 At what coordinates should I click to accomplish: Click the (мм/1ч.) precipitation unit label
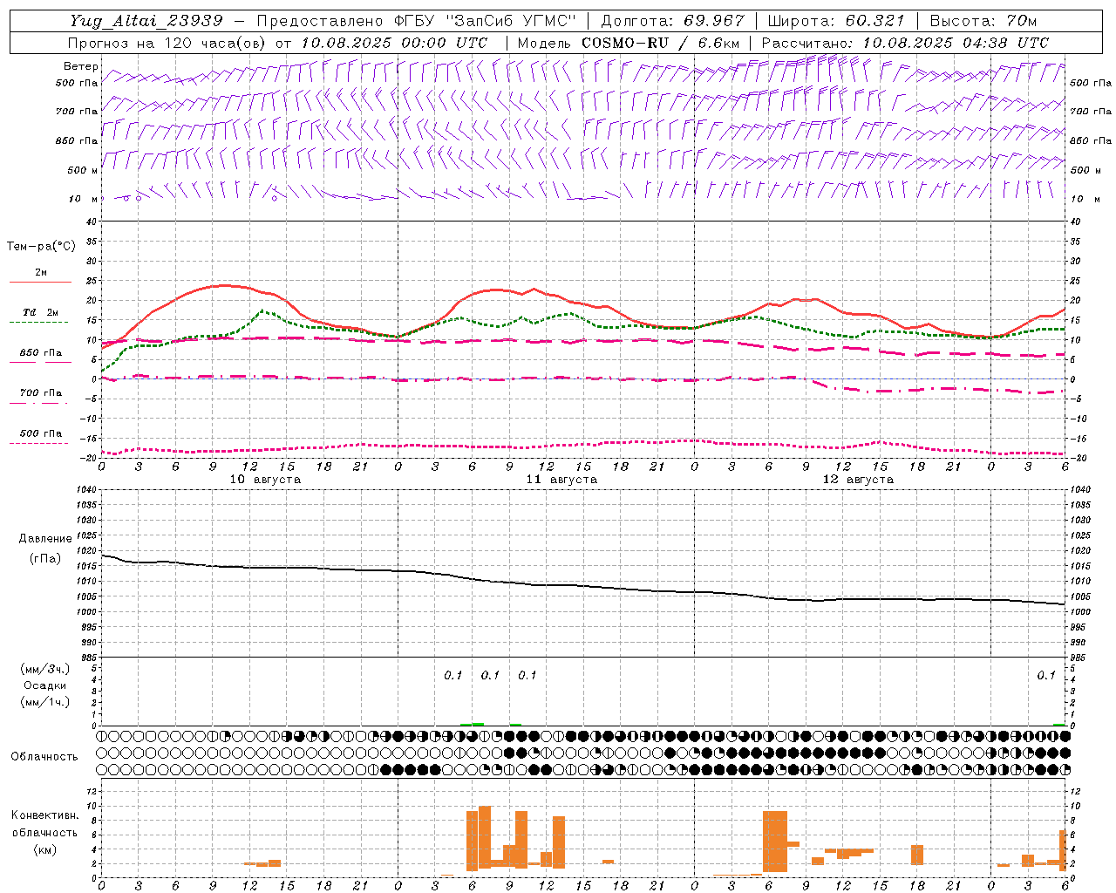[45, 702]
